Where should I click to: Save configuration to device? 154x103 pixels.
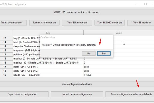click(x=77, y=84)
